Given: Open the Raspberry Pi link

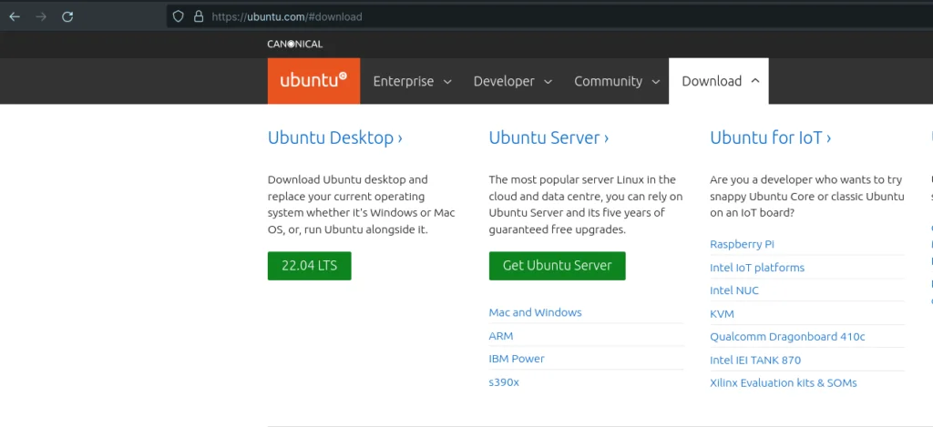Looking at the screenshot, I should [x=742, y=244].
